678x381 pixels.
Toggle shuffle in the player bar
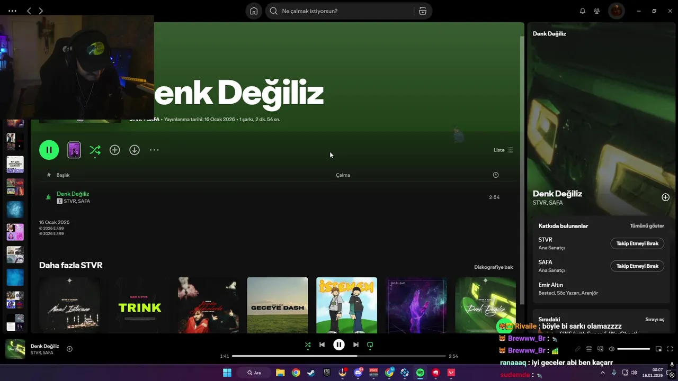tap(308, 345)
